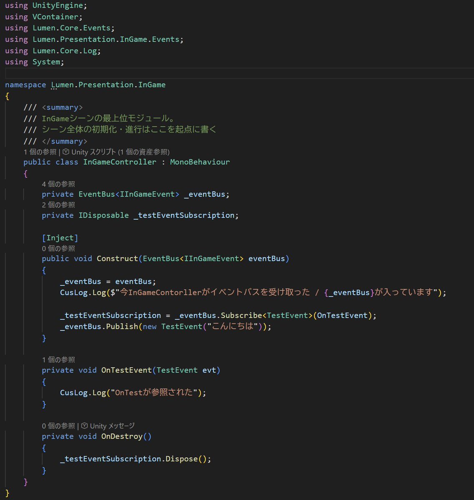This screenshot has height=500, width=474.
Task: Click the '[Inject]' attribute
Action: point(60,238)
